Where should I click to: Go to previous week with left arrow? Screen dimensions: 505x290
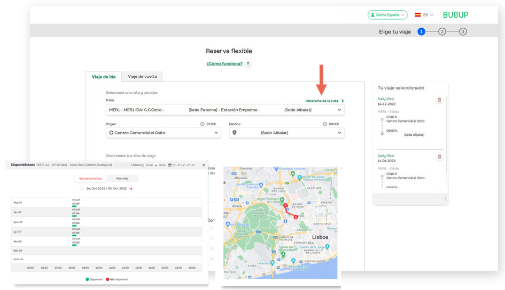(82, 189)
